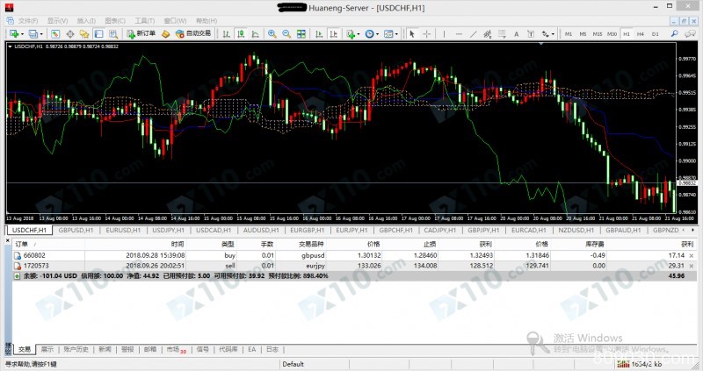Select the Text Label (T) tool
Image resolution: width=703 pixels, height=371 pixels.
(531, 34)
